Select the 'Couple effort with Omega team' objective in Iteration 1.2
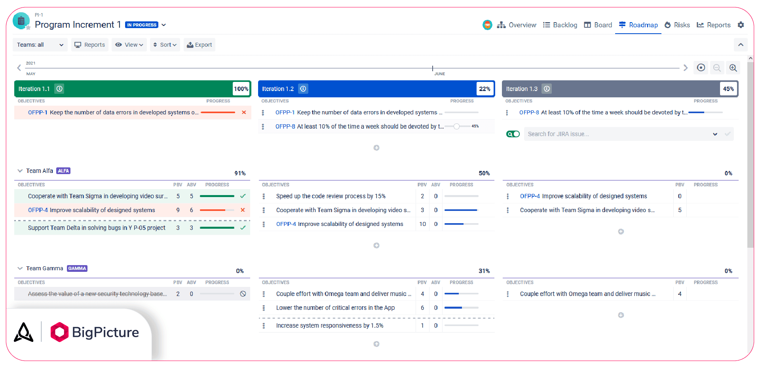760x368 pixels. [x=344, y=294]
